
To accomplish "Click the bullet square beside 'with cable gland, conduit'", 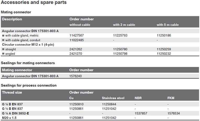I will (x=3, y=40).
